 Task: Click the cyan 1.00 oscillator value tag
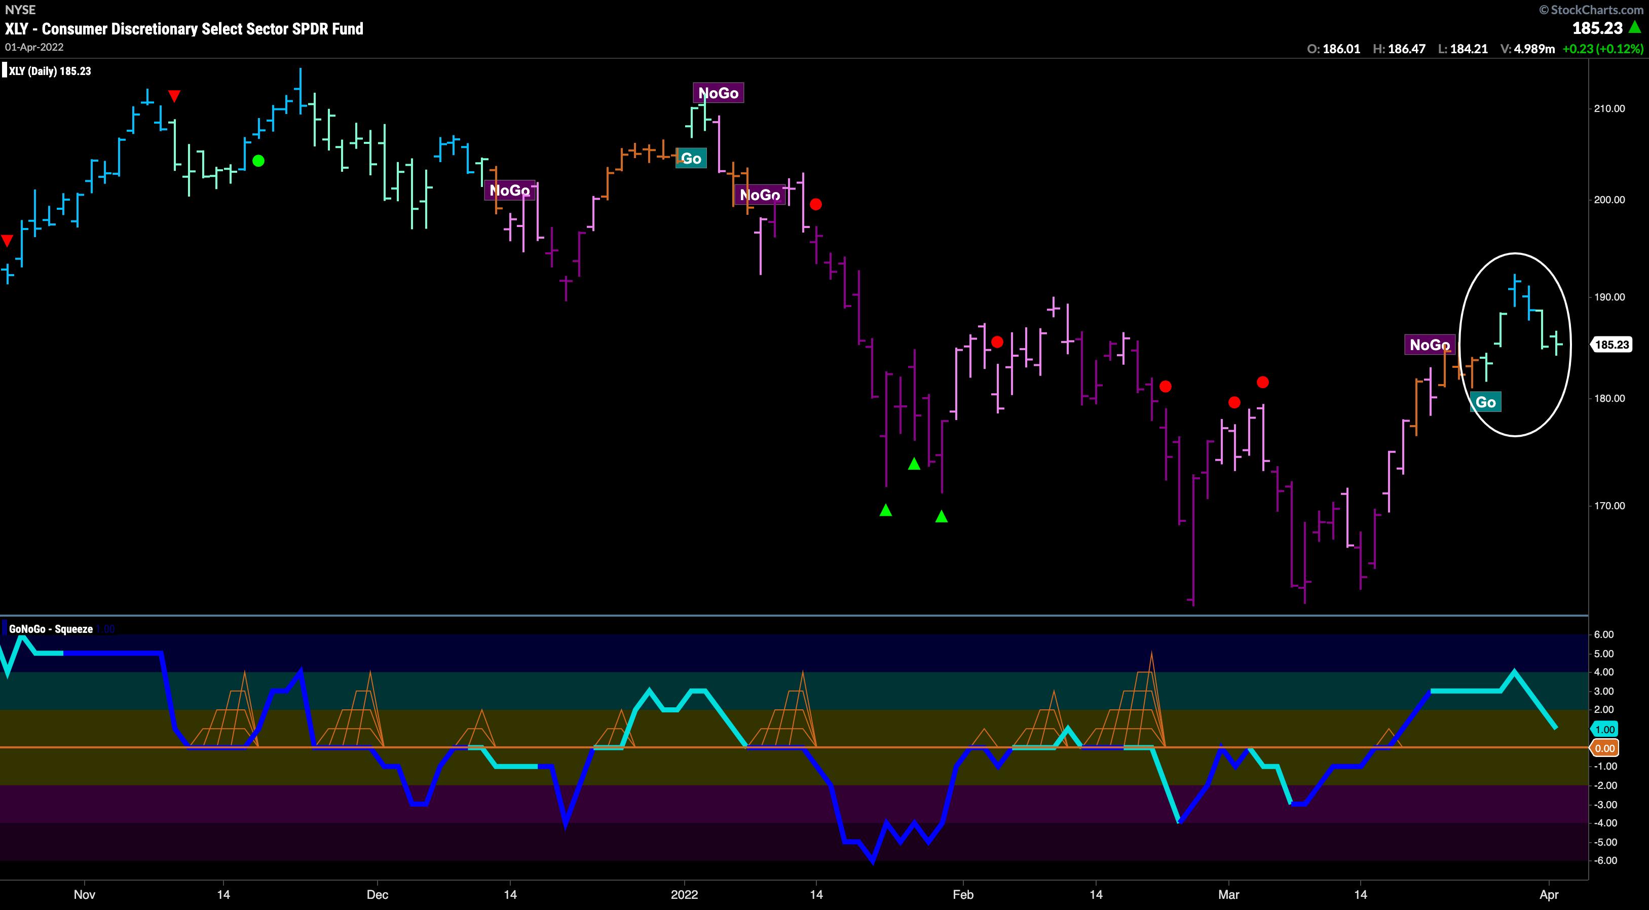coord(1604,730)
